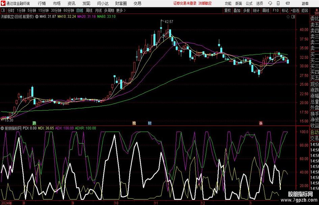Switch to the 15分钟 period tab
The height and width of the screenshot is (205, 319).
pos(43,10)
